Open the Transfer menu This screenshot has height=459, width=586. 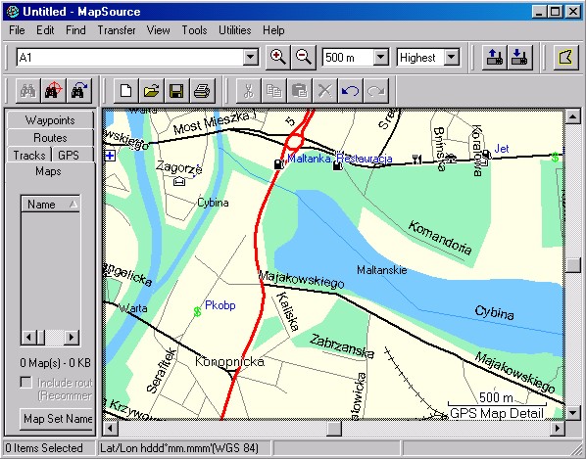[117, 30]
